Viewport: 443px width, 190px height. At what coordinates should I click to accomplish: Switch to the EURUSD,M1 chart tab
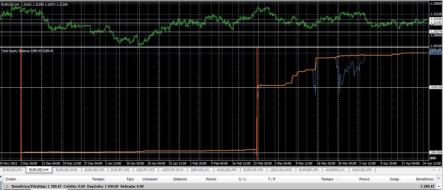coord(12,170)
